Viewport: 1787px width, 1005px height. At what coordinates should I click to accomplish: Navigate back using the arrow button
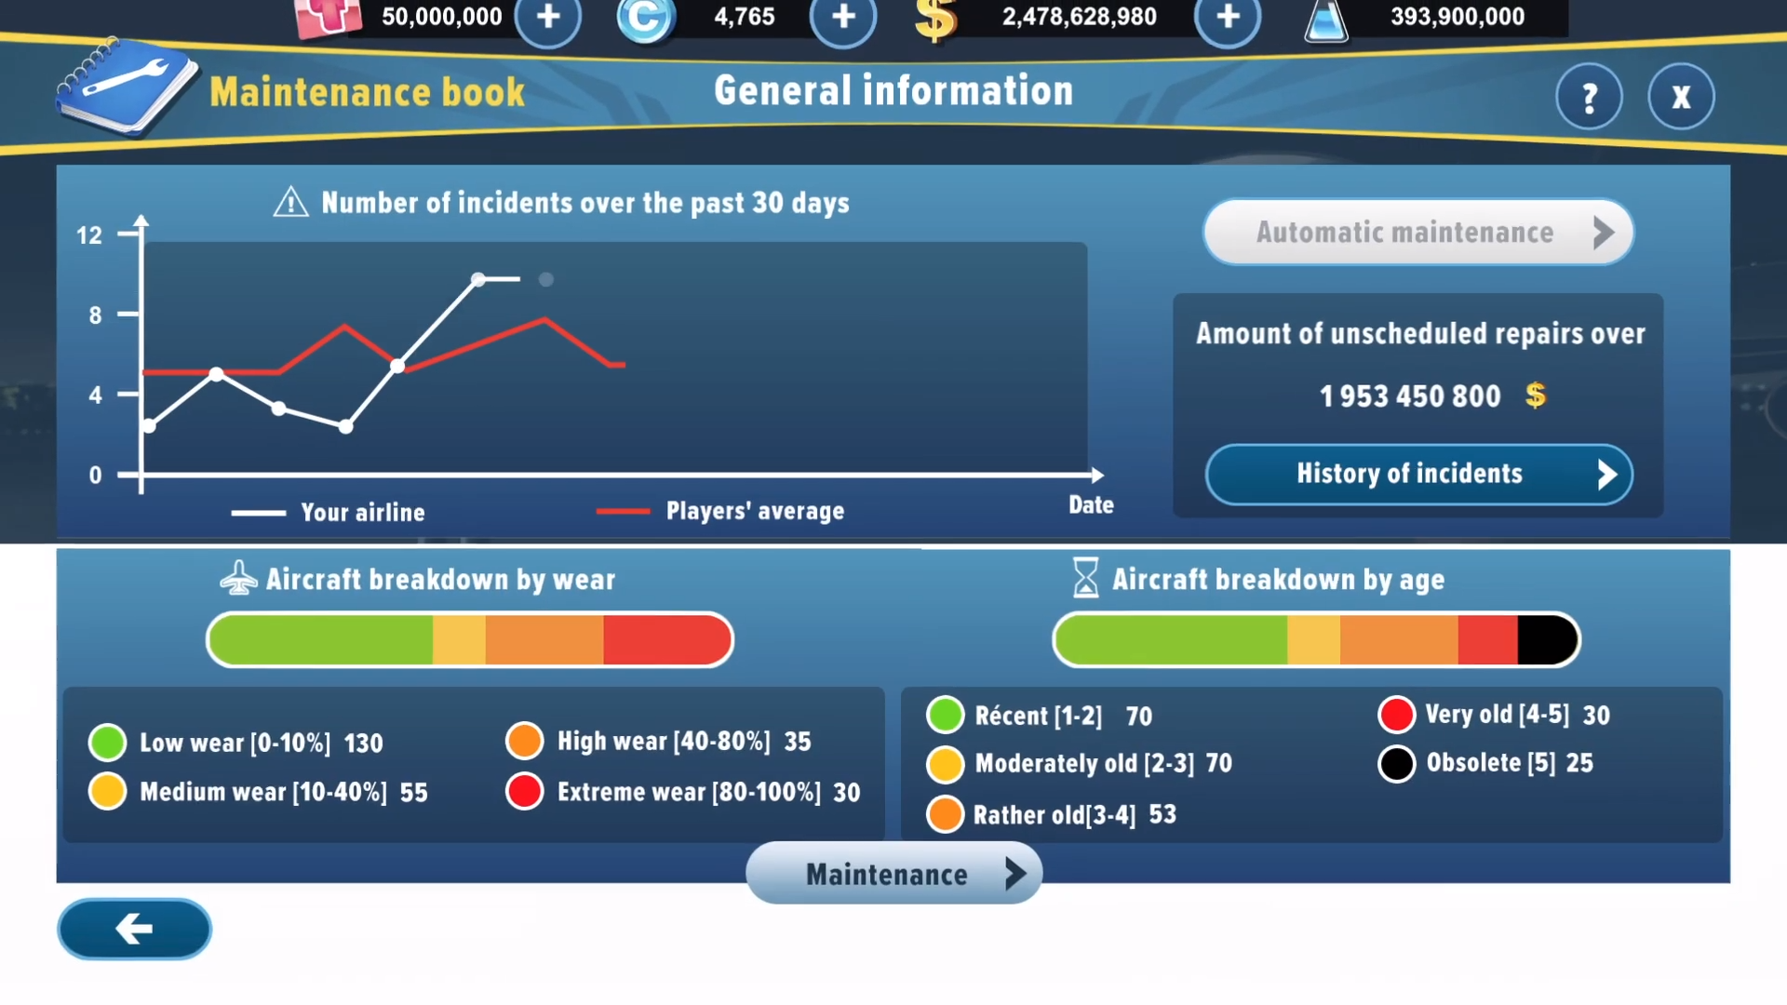pyautogui.click(x=134, y=929)
